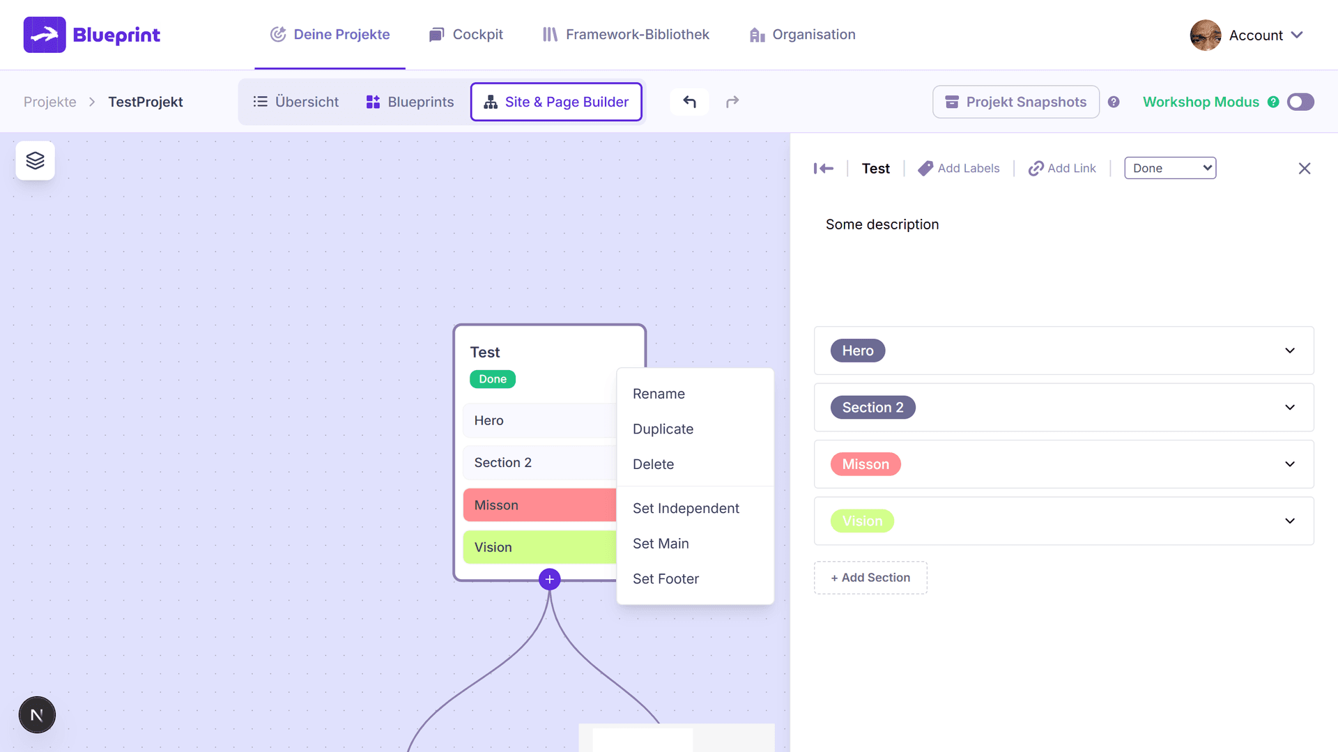Click the layers stack icon on canvas
This screenshot has height=752, width=1338.
[x=35, y=161]
